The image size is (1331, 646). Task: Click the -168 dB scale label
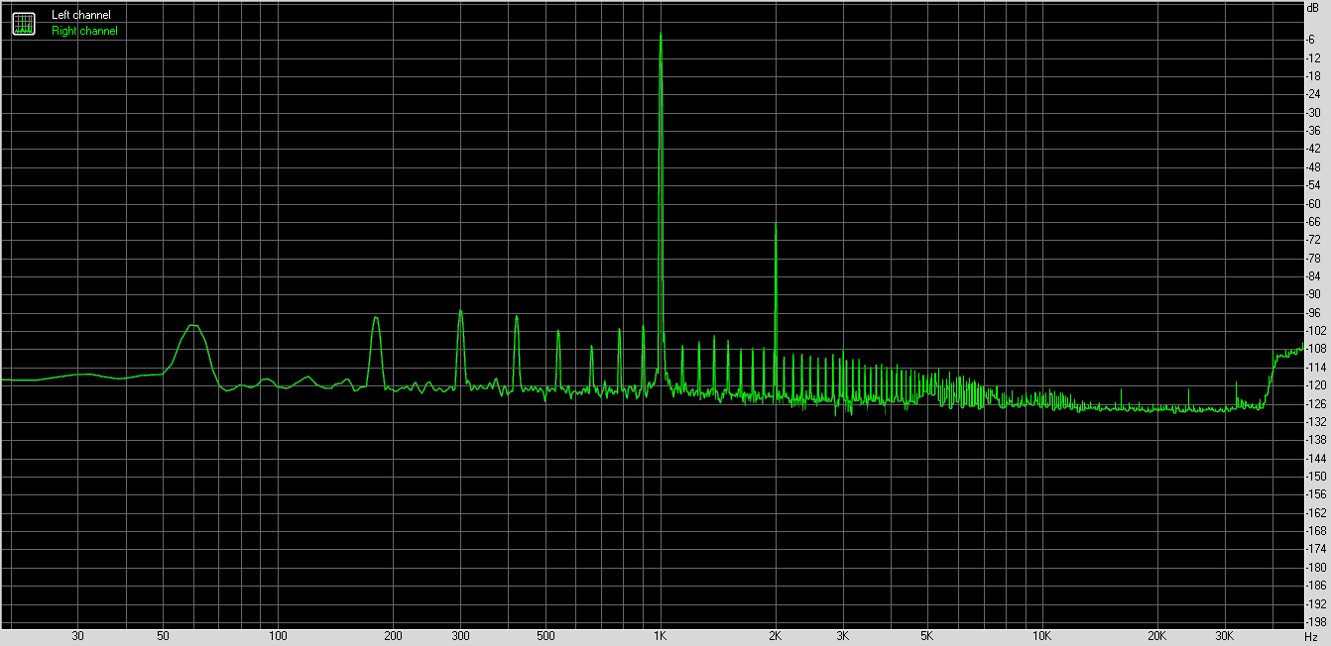pyautogui.click(x=1315, y=530)
